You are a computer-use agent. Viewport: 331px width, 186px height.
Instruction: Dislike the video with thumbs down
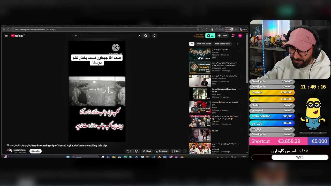[x=137, y=151]
